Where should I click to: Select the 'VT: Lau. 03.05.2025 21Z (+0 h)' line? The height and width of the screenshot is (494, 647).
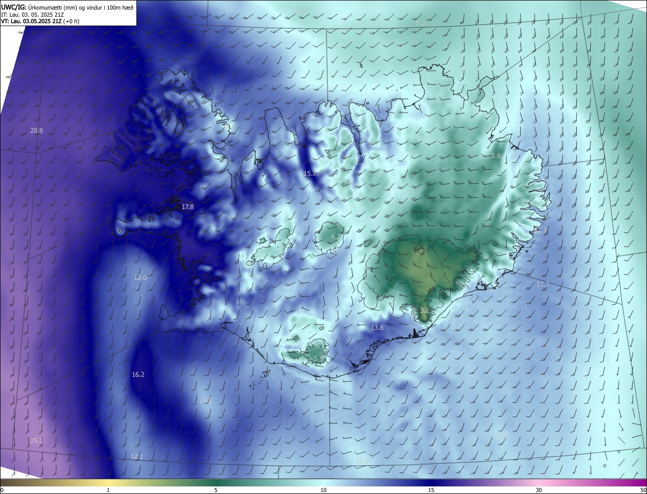(40, 21)
